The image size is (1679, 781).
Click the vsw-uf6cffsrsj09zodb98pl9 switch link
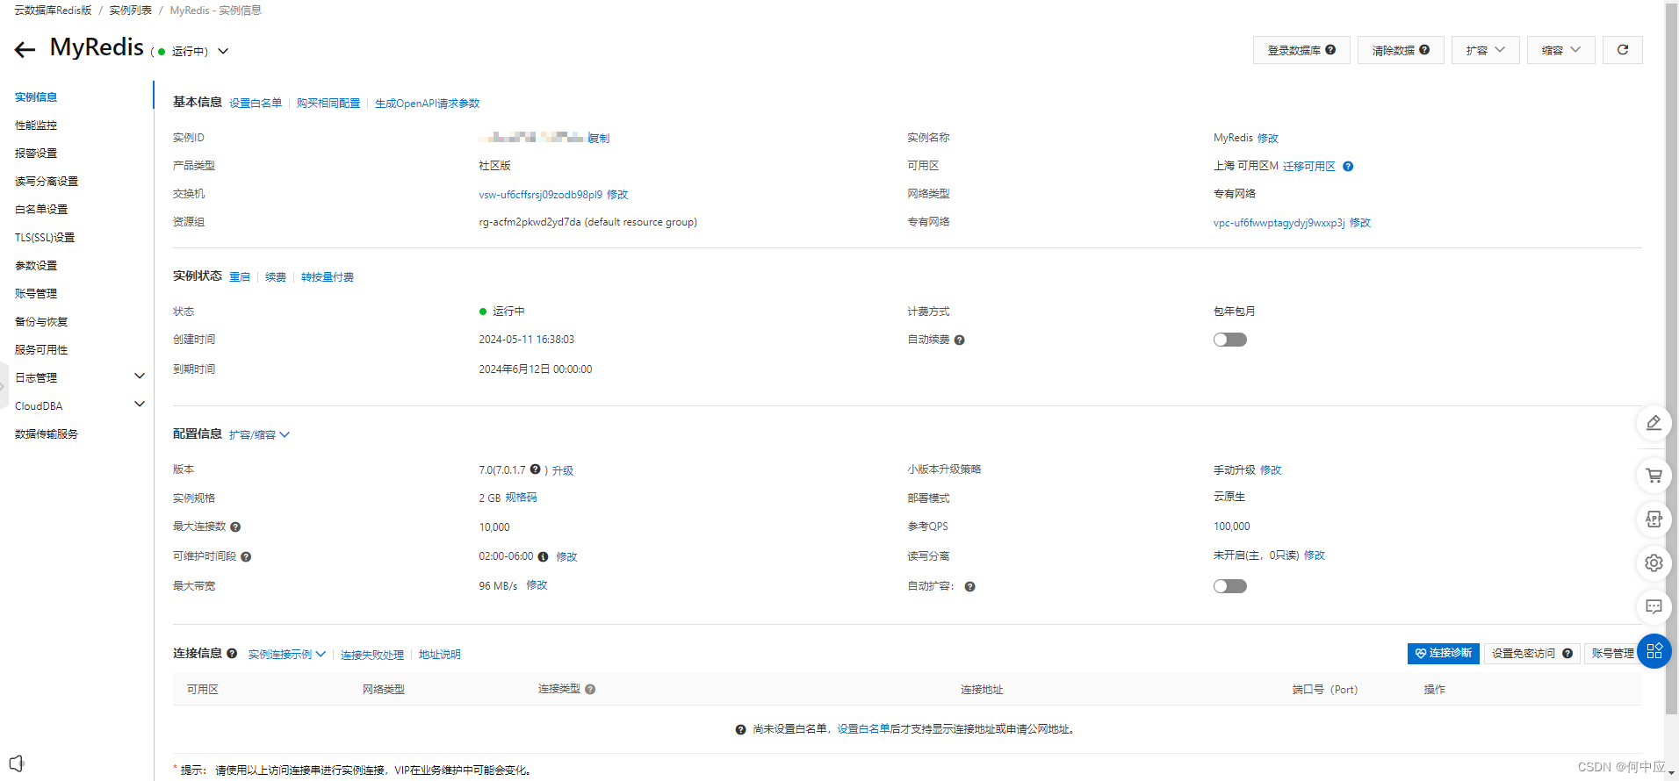point(540,195)
